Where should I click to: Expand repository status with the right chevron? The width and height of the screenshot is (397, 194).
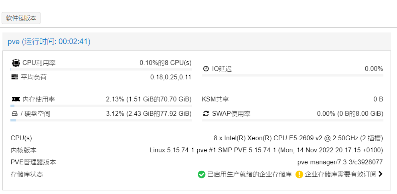tap(380, 174)
